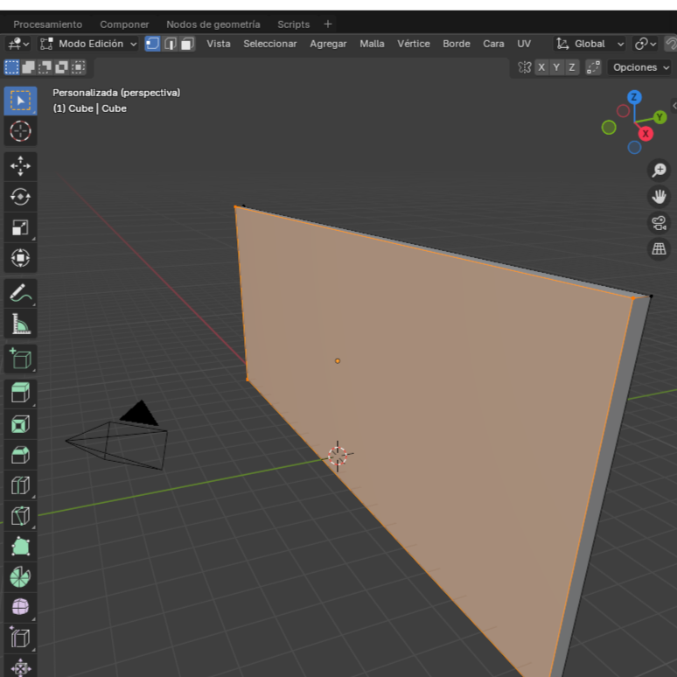Open the Malla menu
Screen dimensions: 677x677
372,44
